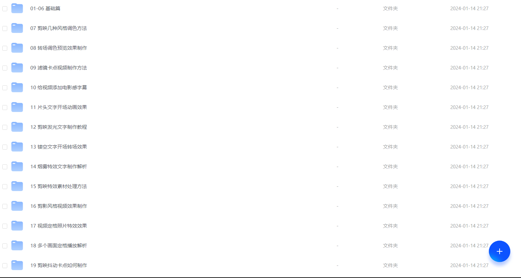Open folder name 18 多个画面定格播放解析
The image size is (521, 278).
point(59,246)
